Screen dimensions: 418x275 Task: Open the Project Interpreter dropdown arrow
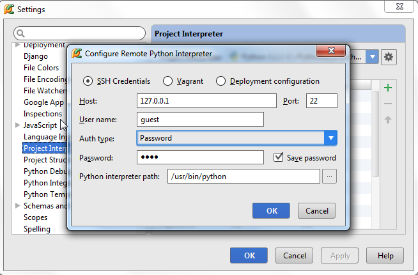(373, 57)
